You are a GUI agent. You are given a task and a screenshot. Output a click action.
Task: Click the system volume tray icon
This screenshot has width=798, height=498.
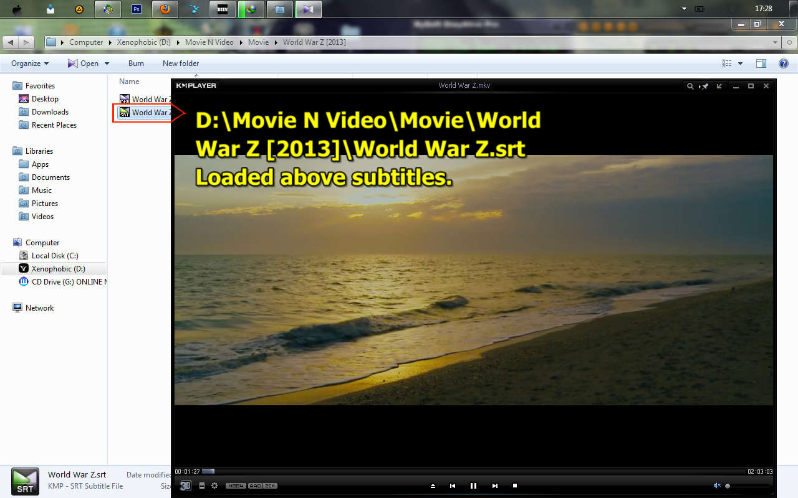pos(731,9)
